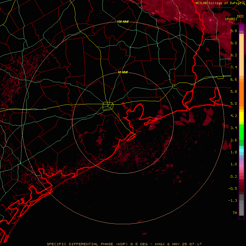246x246 pixels.
Task: Click the 0.2 scale label
Action: pyautogui.click(x=234, y=176)
